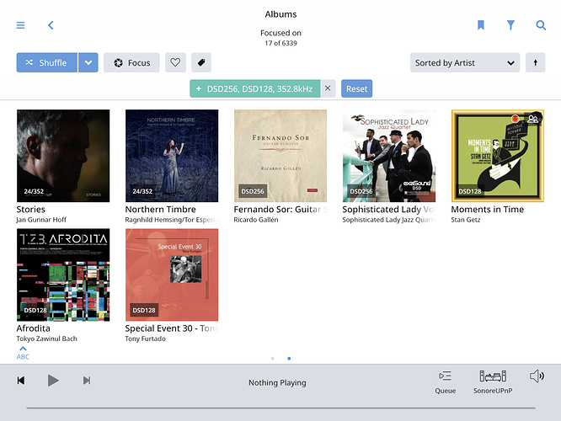Click the Reset button
The height and width of the screenshot is (421, 561).
(356, 88)
